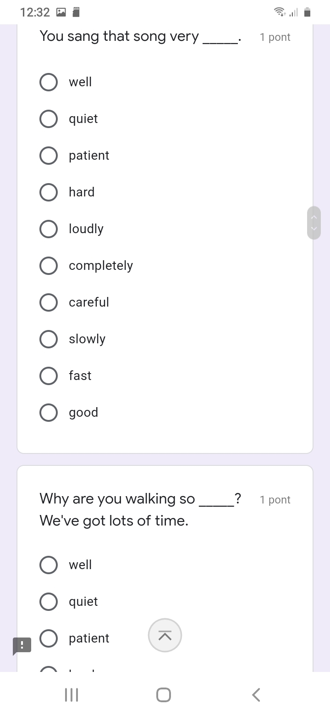Image resolution: width=330 pixels, height=716 pixels.
Task: Tap the scroll-to-top arrow button
Action: (x=165, y=635)
